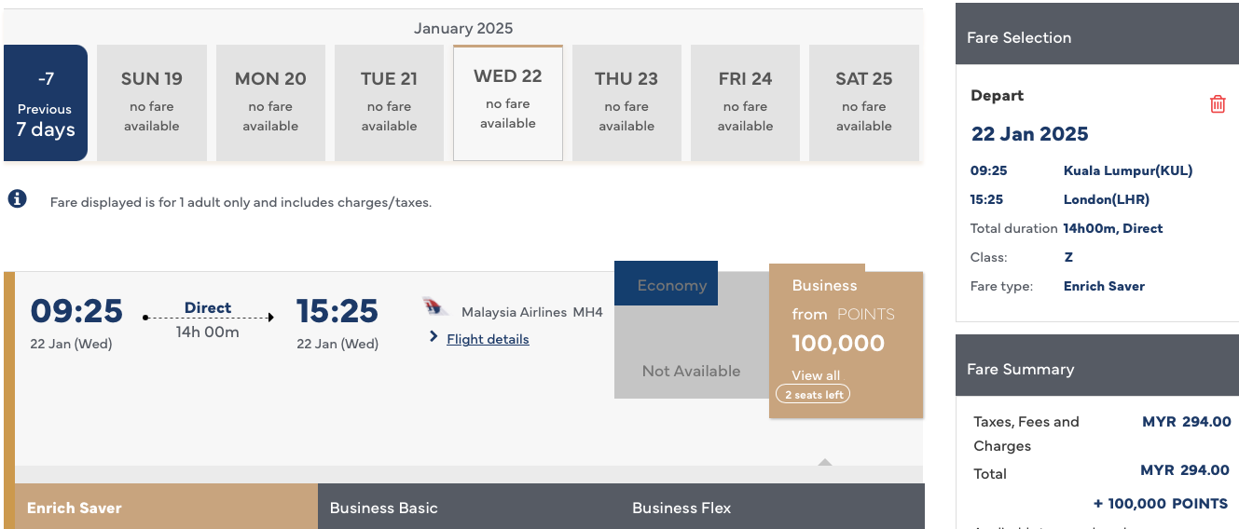
Task: Open the Flight details link
Action: coord(488,339)
